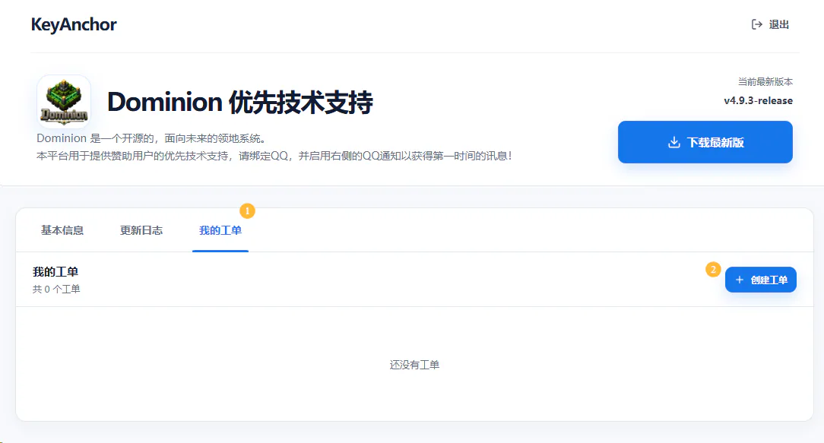Click the KeyAnchor logo text
The image size is (824, 443).
[x=74, y=25]
